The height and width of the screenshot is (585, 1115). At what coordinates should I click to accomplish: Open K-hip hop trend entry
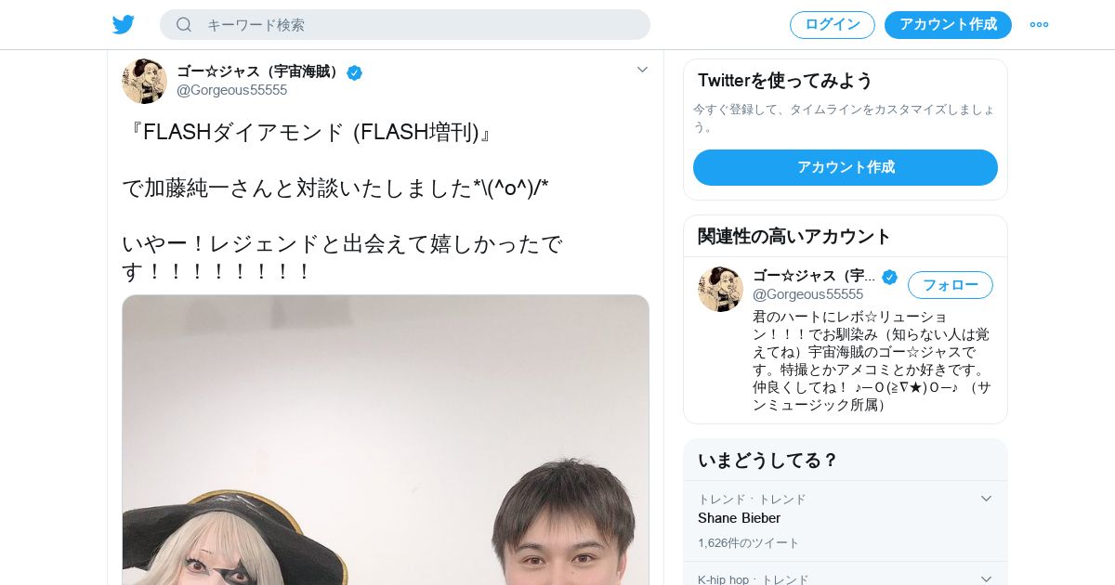(x=846, y=574)
